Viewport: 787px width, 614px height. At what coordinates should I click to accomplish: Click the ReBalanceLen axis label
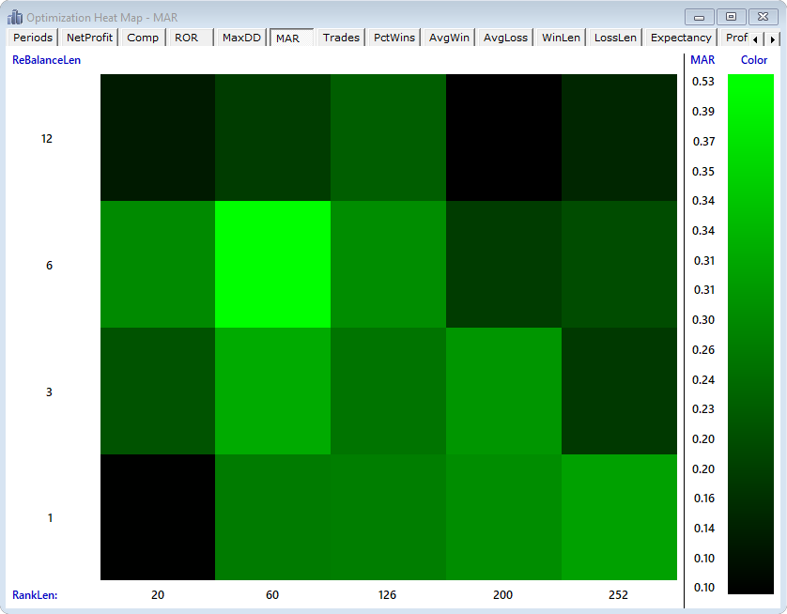click(x=46, y=60)
